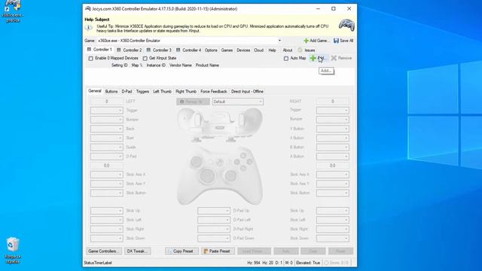Click the Save All floppy disk icon
The height and width of the screenshot is (271, 482).
click(x=337, y=41)
